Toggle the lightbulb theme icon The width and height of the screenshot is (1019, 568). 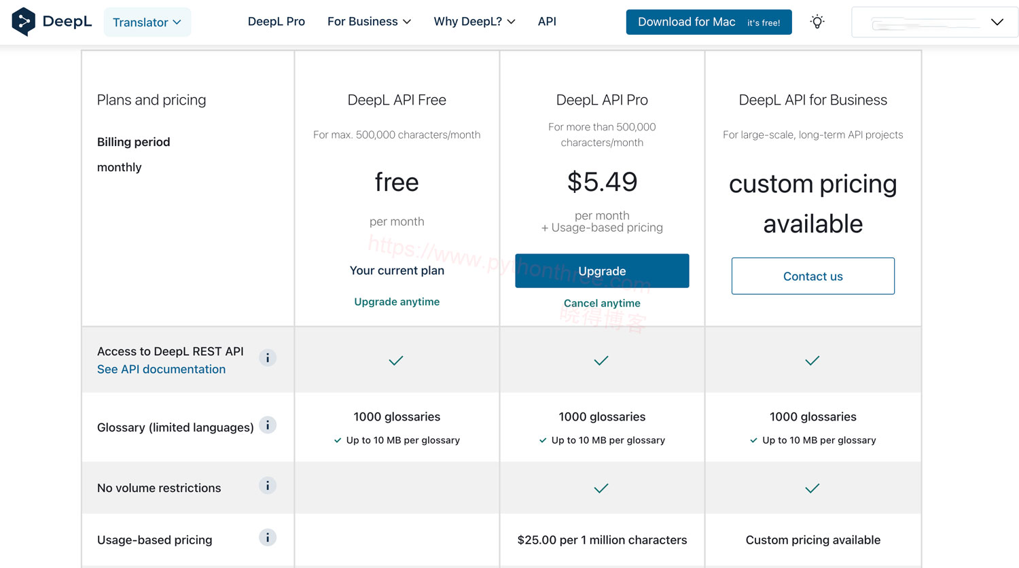817,22
